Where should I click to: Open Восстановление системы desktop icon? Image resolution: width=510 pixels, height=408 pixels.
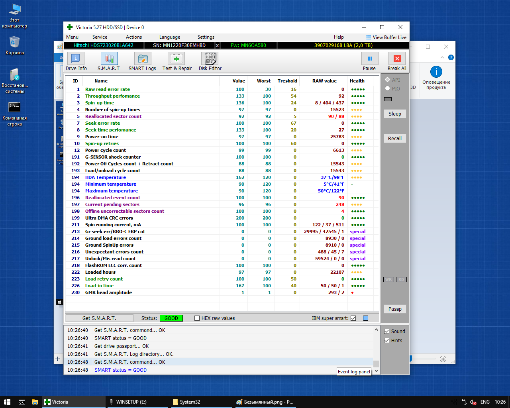coord(15,81)
